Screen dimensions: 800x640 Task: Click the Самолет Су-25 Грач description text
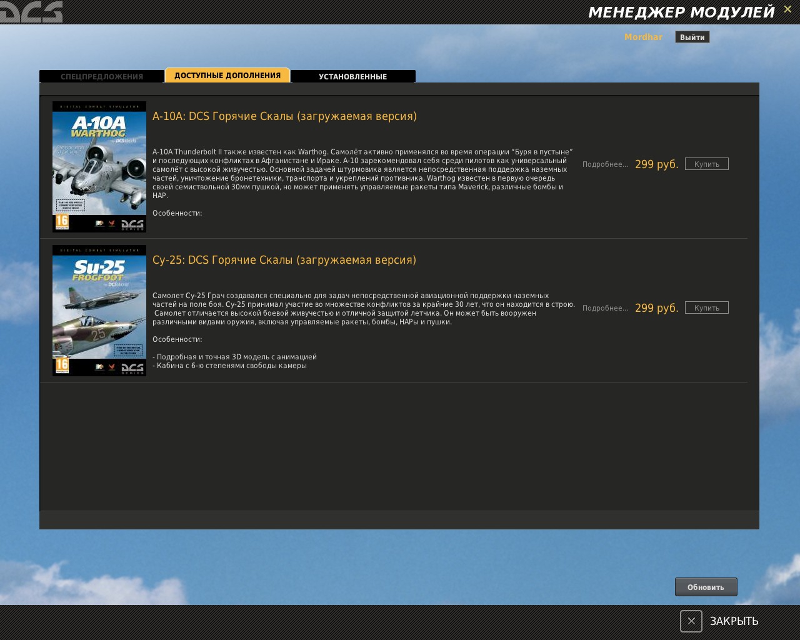pos(364,309)
